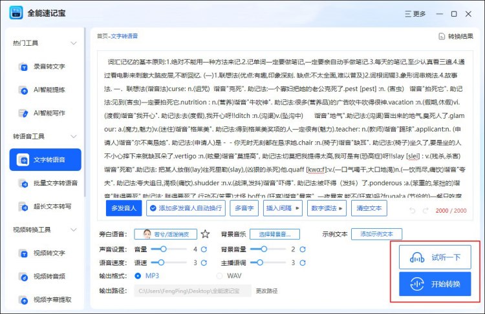Screen dimensions: 485x314
Task: Open 录音转文字 tool
Action: pyautogui.click(x=45, y=66)
